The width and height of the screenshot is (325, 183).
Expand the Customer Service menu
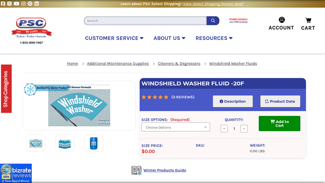coord(114,38)
